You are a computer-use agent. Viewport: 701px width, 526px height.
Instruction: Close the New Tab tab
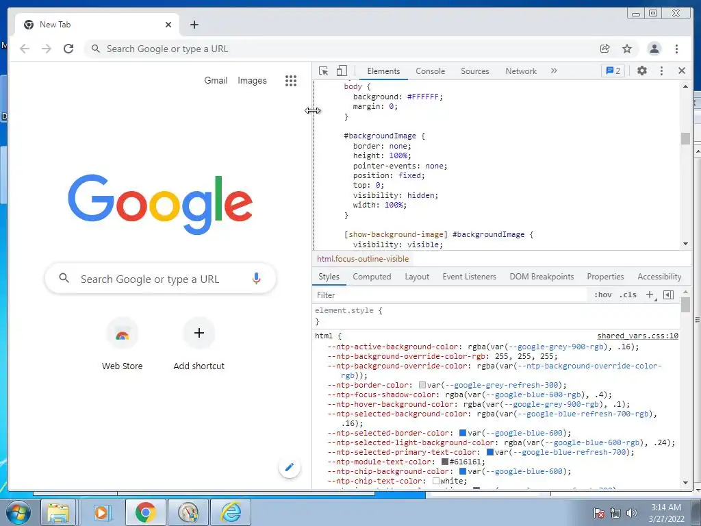[x=168, y=25]
